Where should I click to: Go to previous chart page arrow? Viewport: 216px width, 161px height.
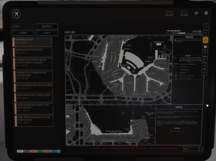click(185, 149)
